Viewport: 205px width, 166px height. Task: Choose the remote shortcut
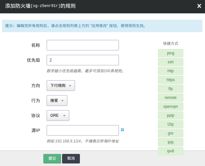(171, 98)
